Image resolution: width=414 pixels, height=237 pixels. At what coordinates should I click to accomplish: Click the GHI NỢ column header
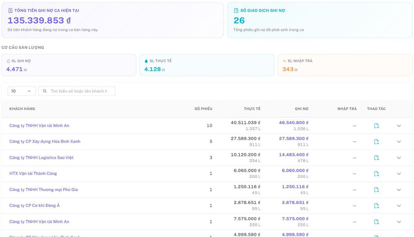(x=302, y=109)
